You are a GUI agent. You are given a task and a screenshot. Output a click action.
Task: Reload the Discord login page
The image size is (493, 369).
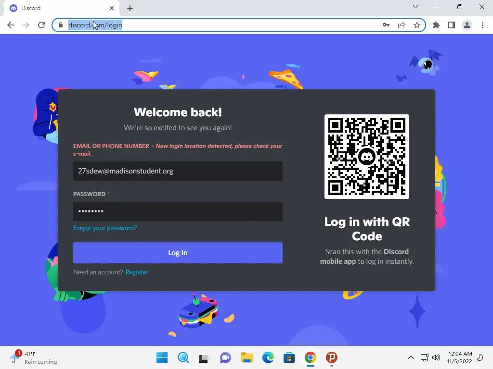point(41,25)
